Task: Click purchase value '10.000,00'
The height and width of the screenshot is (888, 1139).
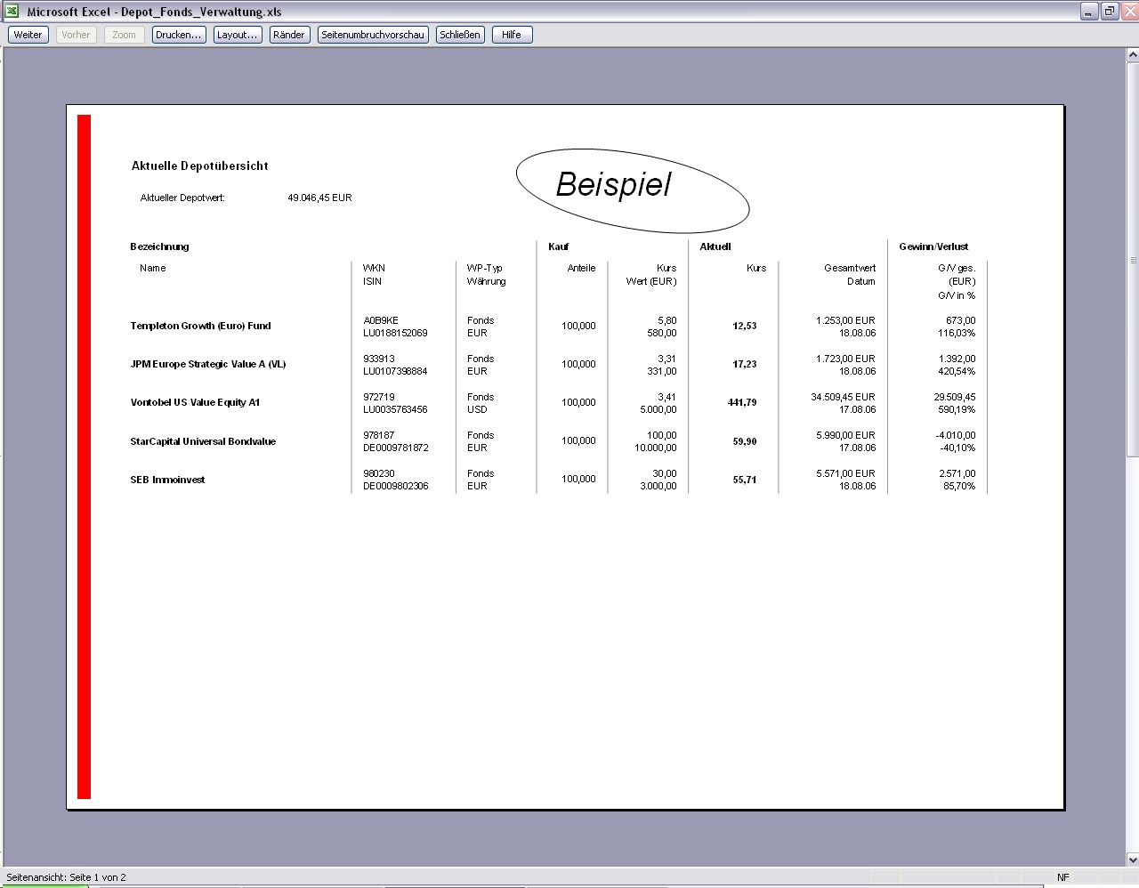Action: coord(656,448)
